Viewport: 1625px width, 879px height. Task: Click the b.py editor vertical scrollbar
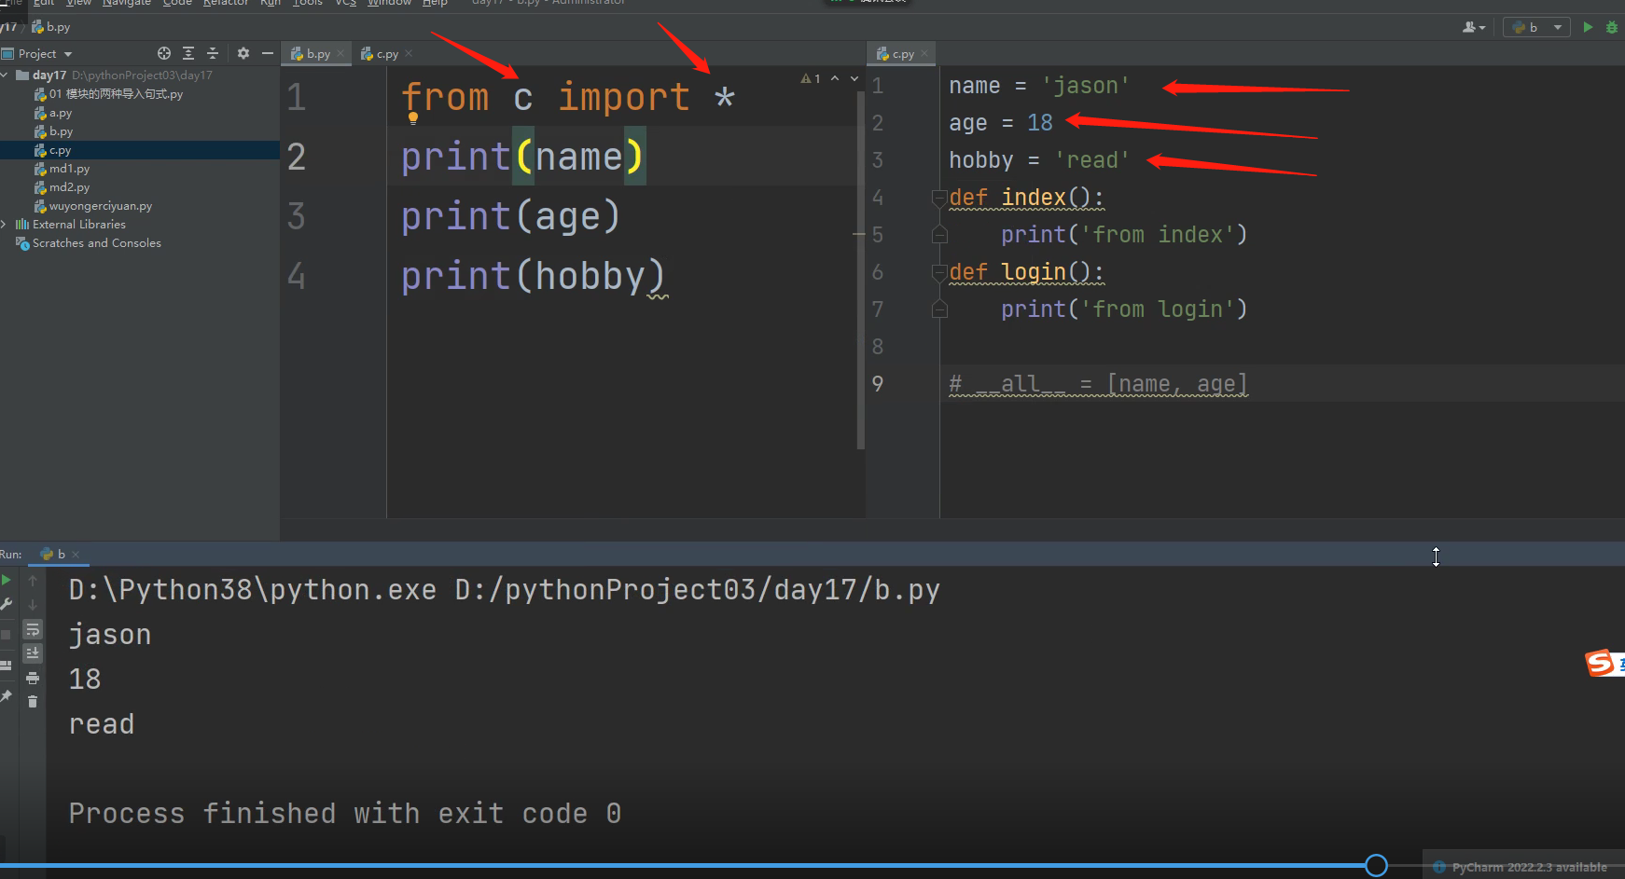(x=860, y=270)
